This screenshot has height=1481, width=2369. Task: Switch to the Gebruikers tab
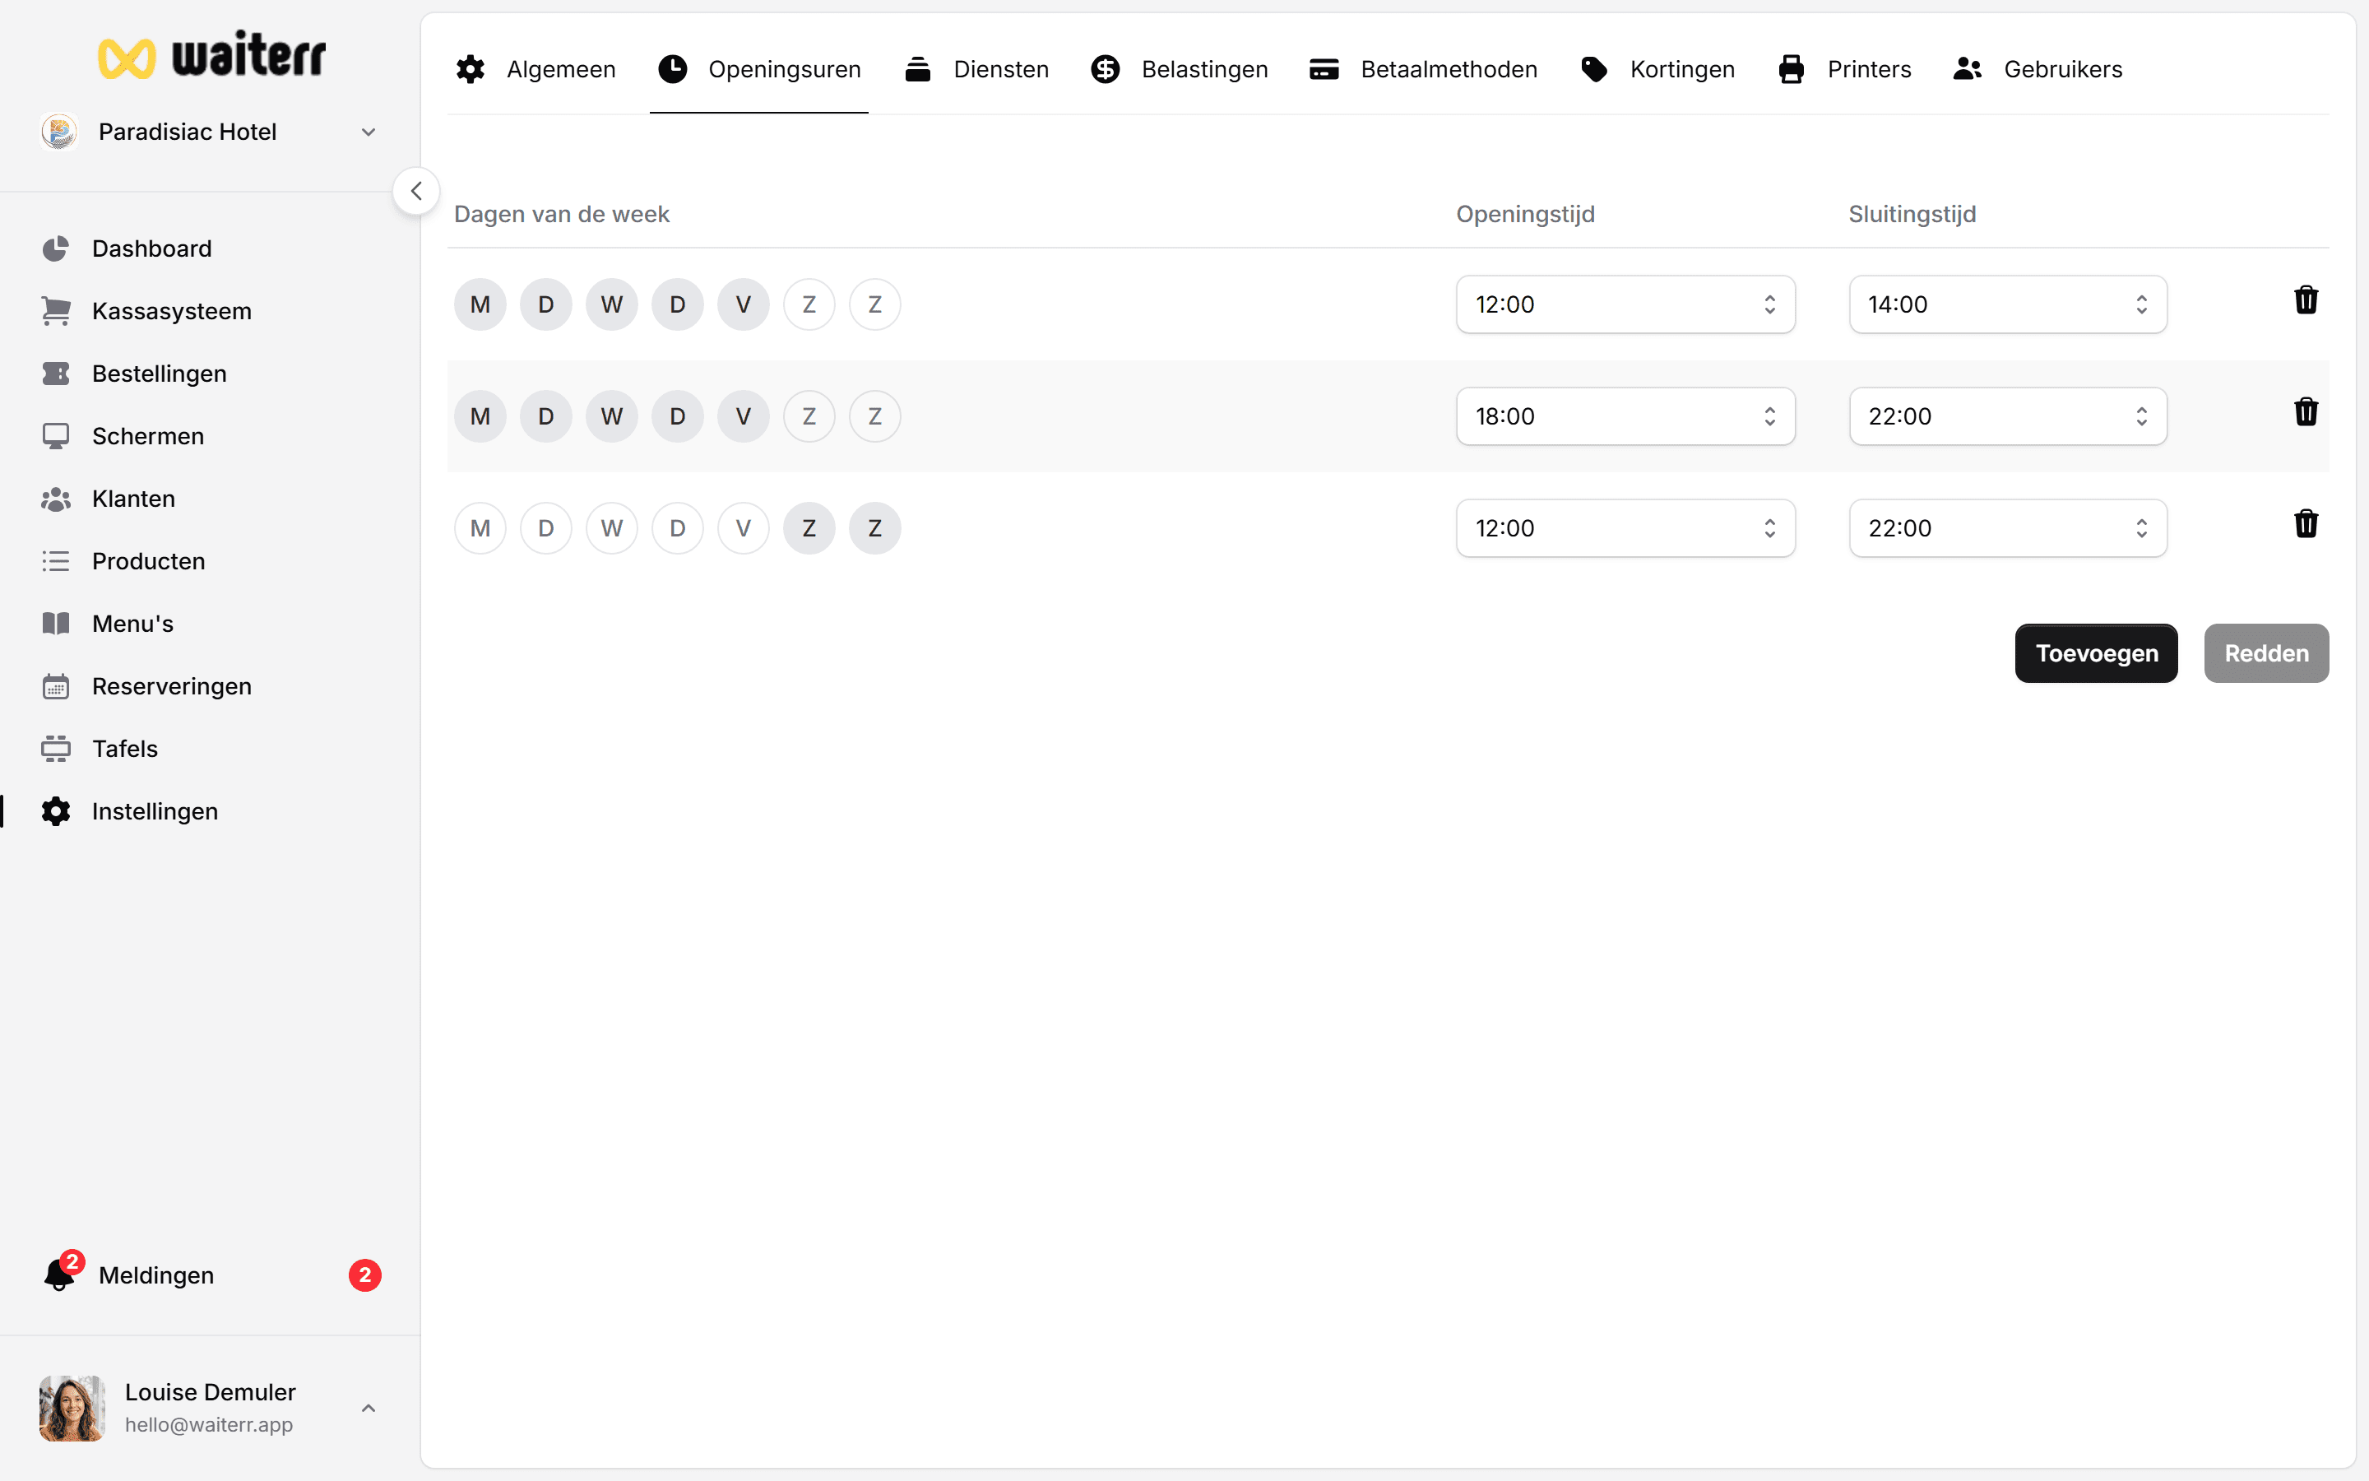pos(2038,70)
